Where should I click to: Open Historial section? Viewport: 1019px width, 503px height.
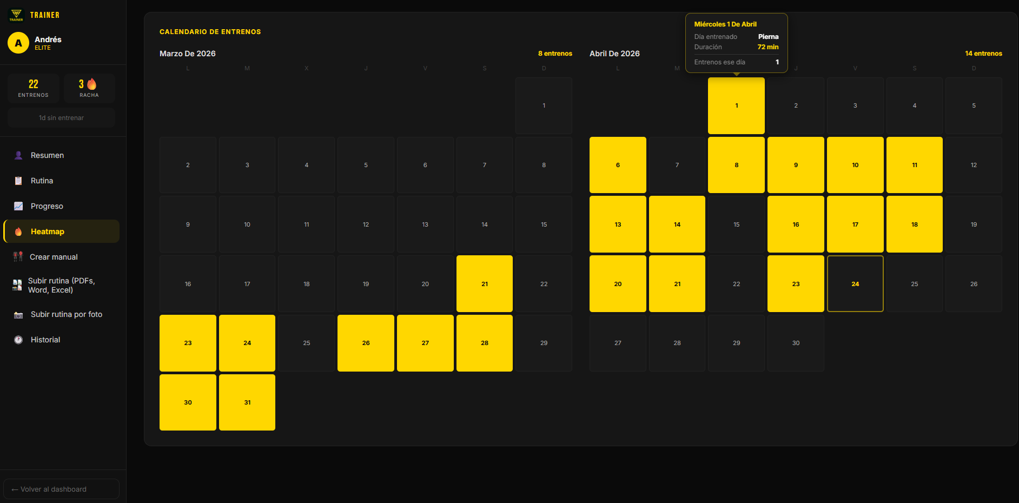pos(61,340)
